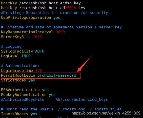Click the LogLevel keyword
The image size is (143, 118).
point(10,56)
